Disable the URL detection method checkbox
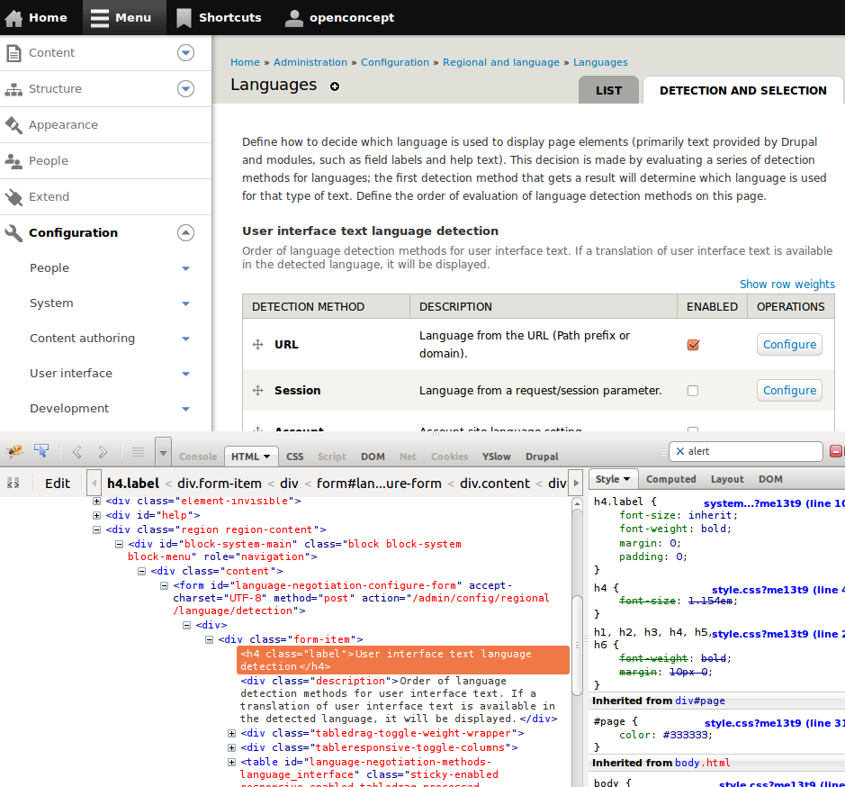Viewport: 845px width, 787px height. [x=693, y=344]
